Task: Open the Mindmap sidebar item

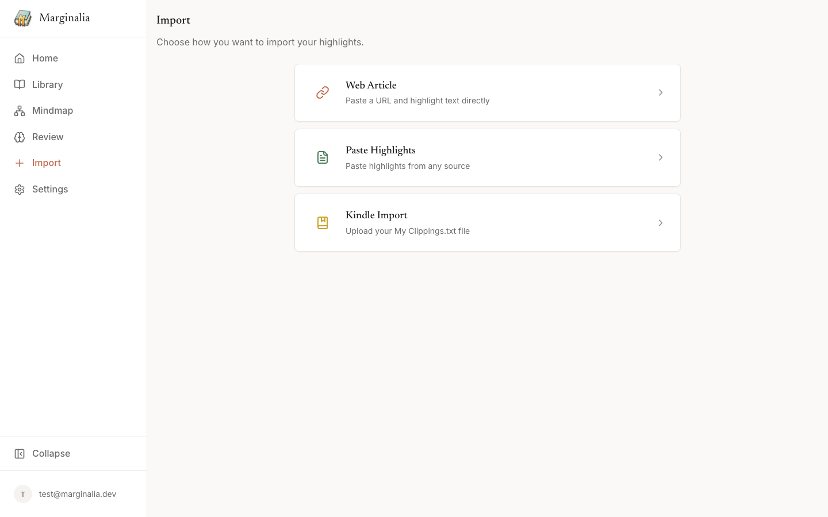Action: [52, 110]
